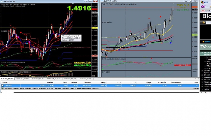Click the AVG toolbar logo
The image size is (211, 136).
[x=204, y=2]
